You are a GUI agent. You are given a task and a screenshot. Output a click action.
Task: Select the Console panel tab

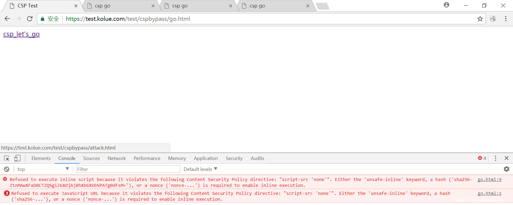(67, 158)
